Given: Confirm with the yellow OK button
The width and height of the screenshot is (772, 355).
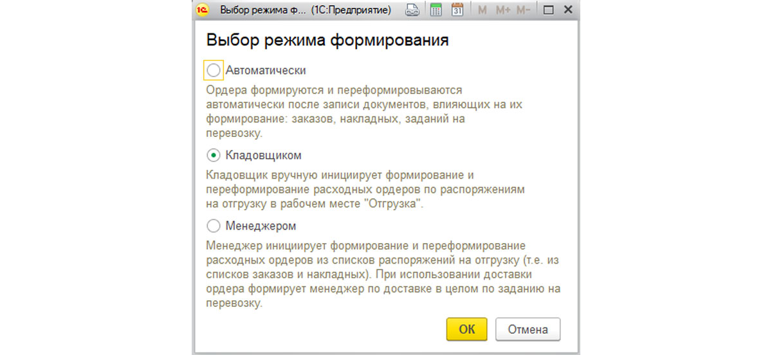Looking at the screenshot, I should 467,329.
